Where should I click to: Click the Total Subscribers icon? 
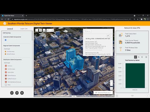tap(121, 35)
